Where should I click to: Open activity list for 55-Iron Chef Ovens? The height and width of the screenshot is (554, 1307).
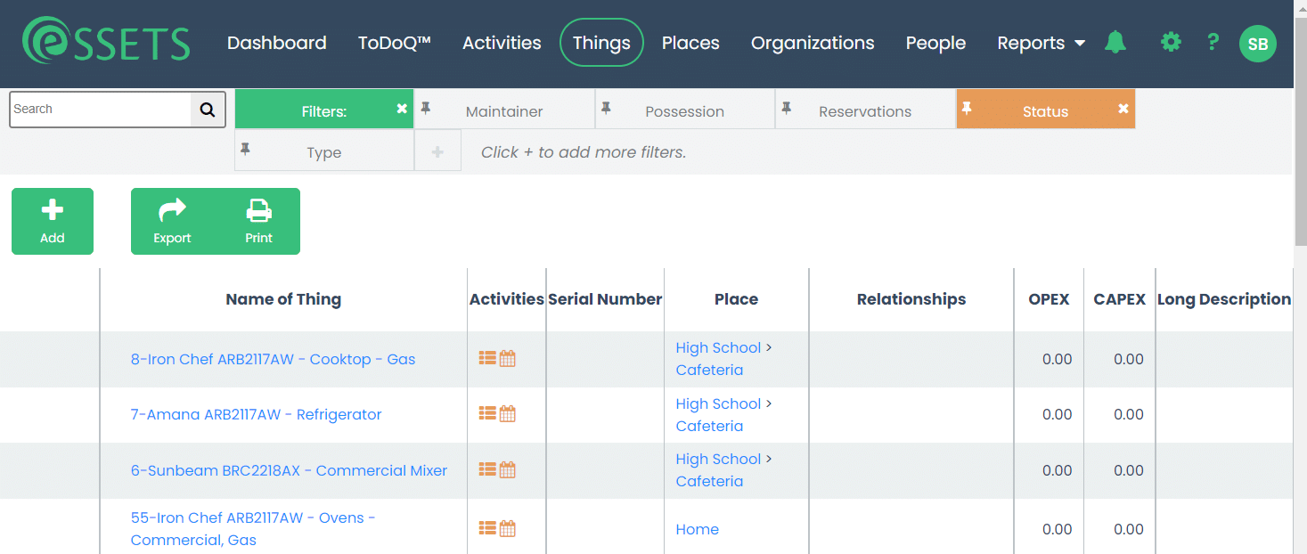click(487, 528)
